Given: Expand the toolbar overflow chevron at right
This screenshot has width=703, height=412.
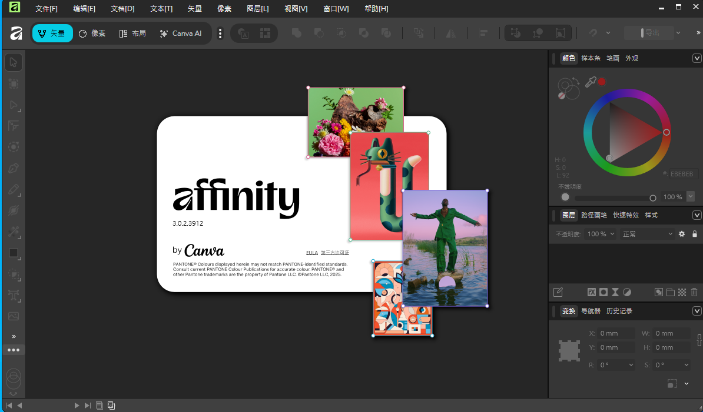Looking at the screenshot, I should 698,33.
